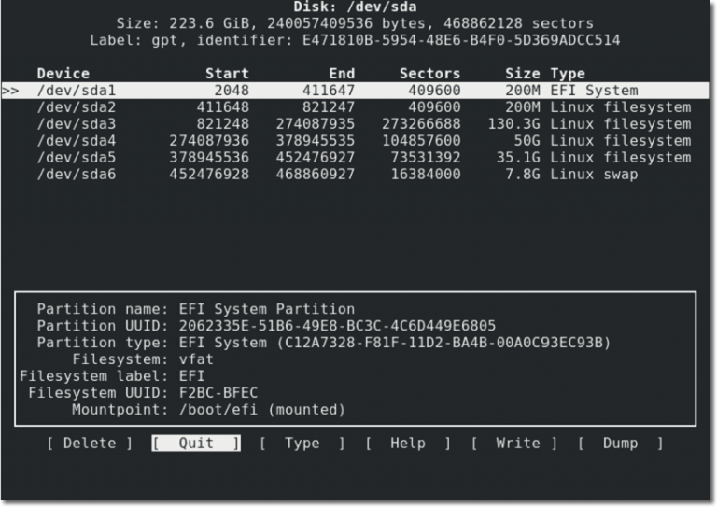Viewport: 717px width, 507px height.
Task: Click the End column header
Action: pyautogui.click(x=342, y=74)
